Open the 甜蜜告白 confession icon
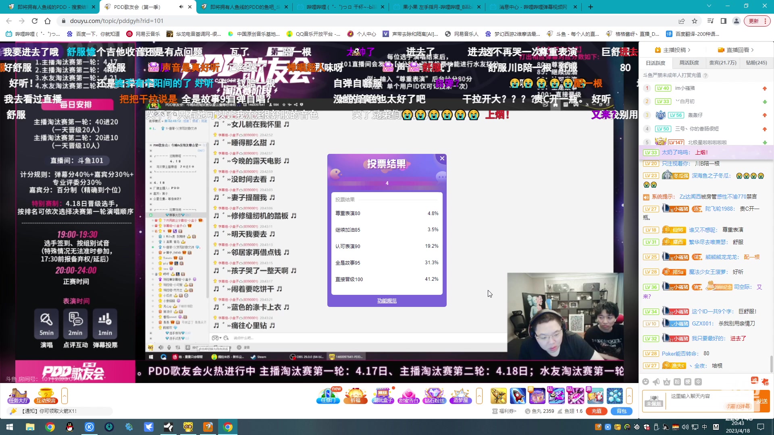Screen dimensions: 774x435 408,396
